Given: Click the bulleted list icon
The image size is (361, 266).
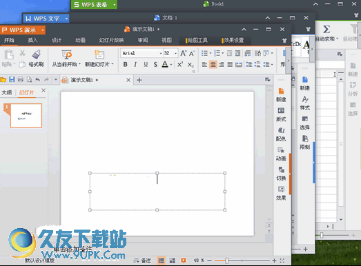Looking at the screenshot, I should [x=205, y=53].
